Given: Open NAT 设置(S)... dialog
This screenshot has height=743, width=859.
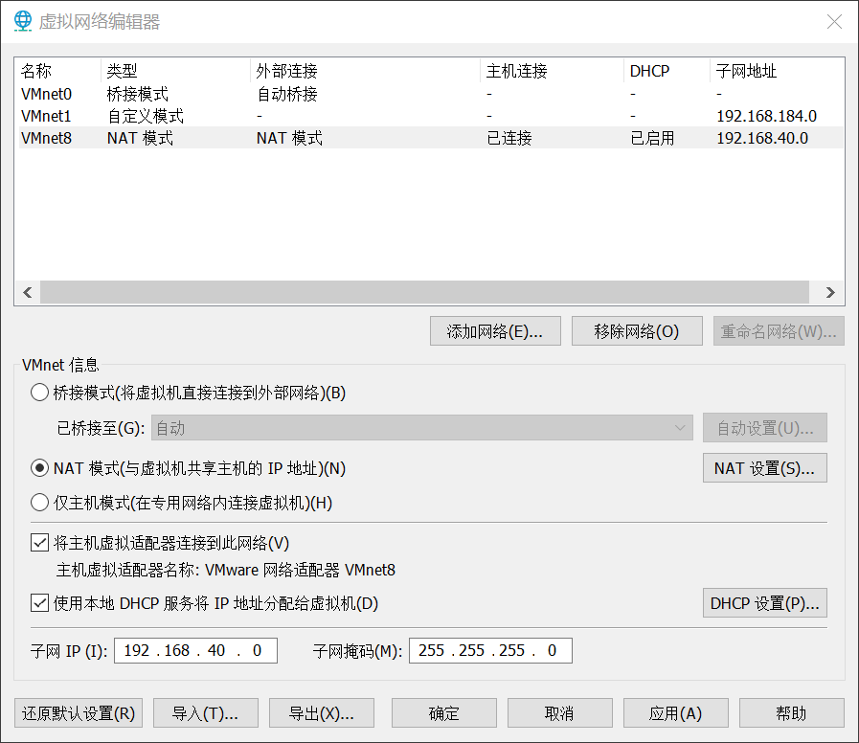Looking at the screenshot, I should click(x=765, y=468).
